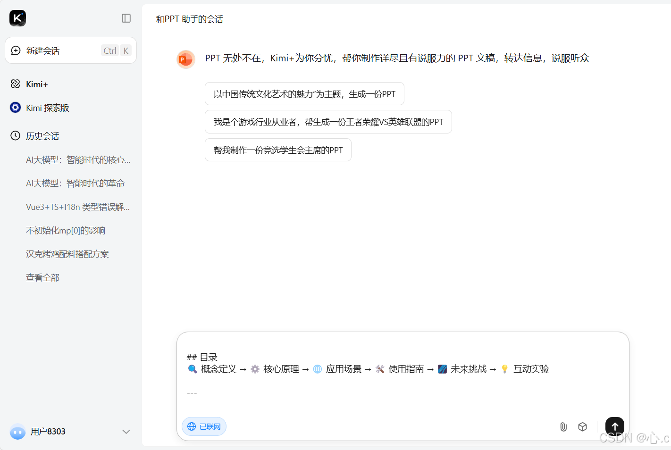This screenshot has width=671, height=450.
Task: Click the plus-bubble icon beside 新建会话
Action: (16, 50)
